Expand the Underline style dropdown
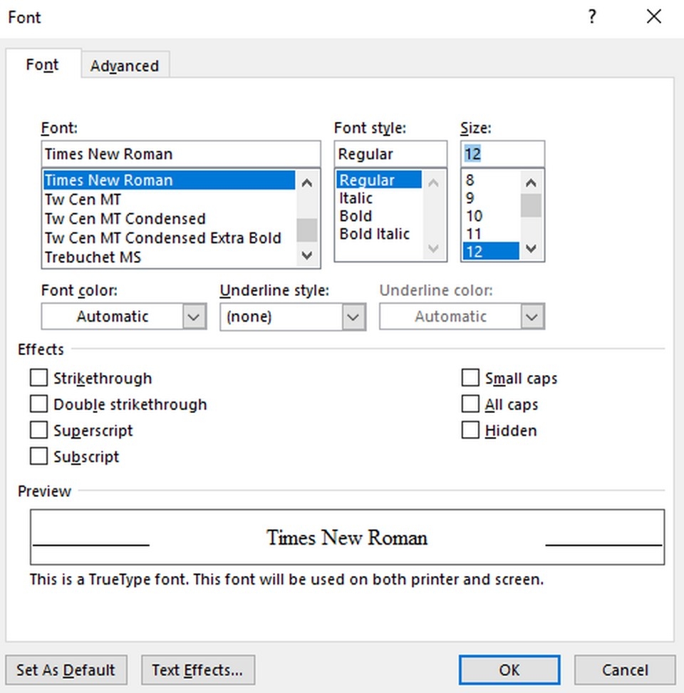This screenshot has height=693, width=684. 353,317
